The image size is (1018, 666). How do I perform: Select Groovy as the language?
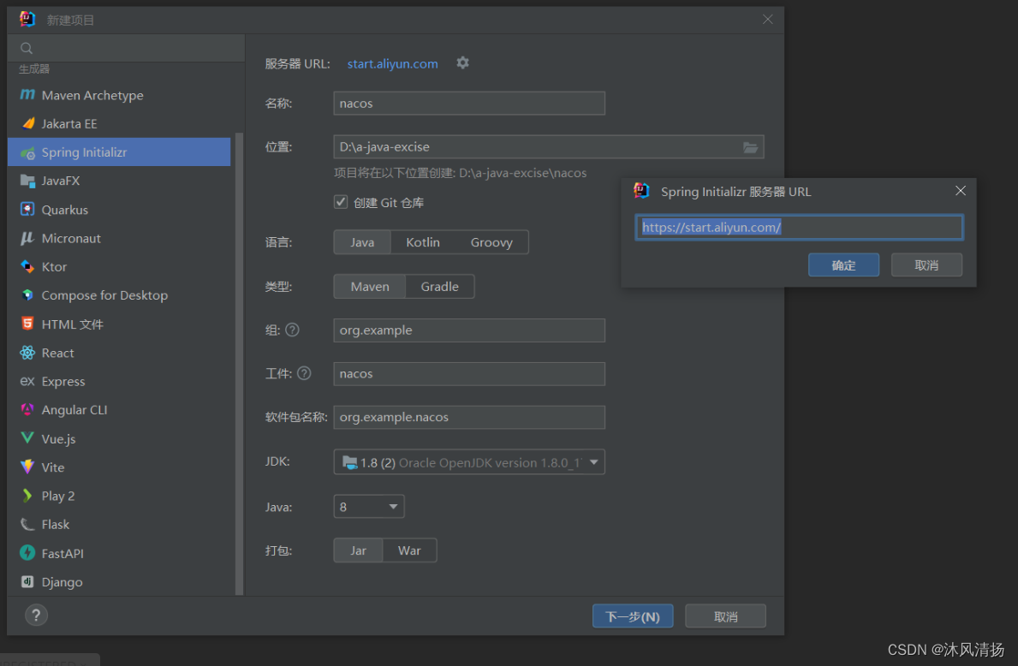click(491, 242)
